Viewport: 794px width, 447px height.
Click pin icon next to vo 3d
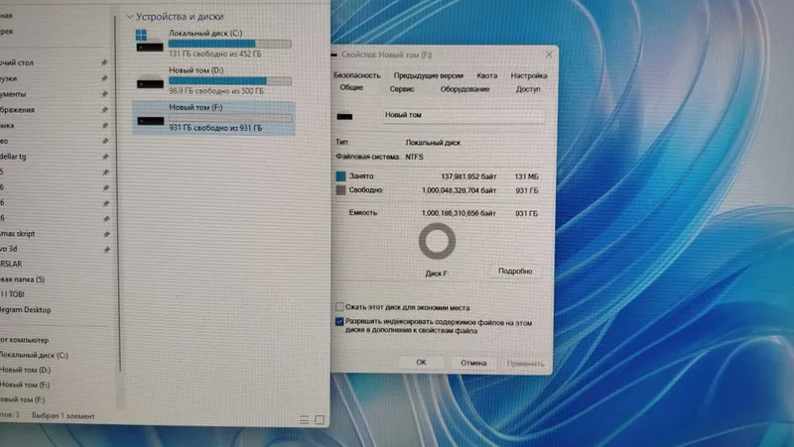(106, 250)
